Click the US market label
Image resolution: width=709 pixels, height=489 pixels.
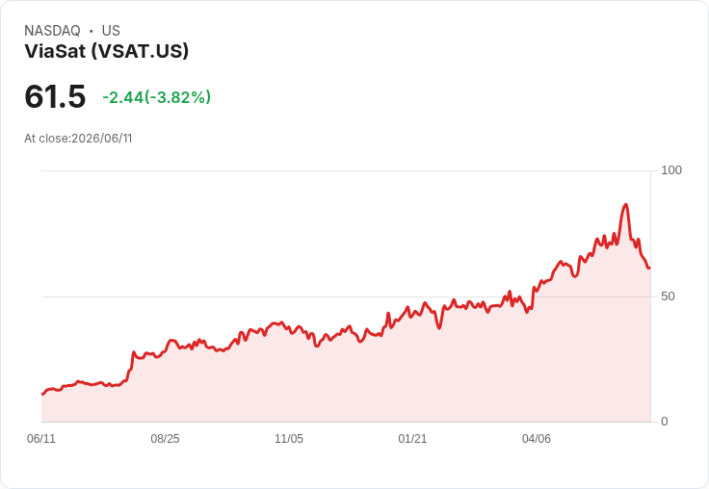(x=111, y=31)
